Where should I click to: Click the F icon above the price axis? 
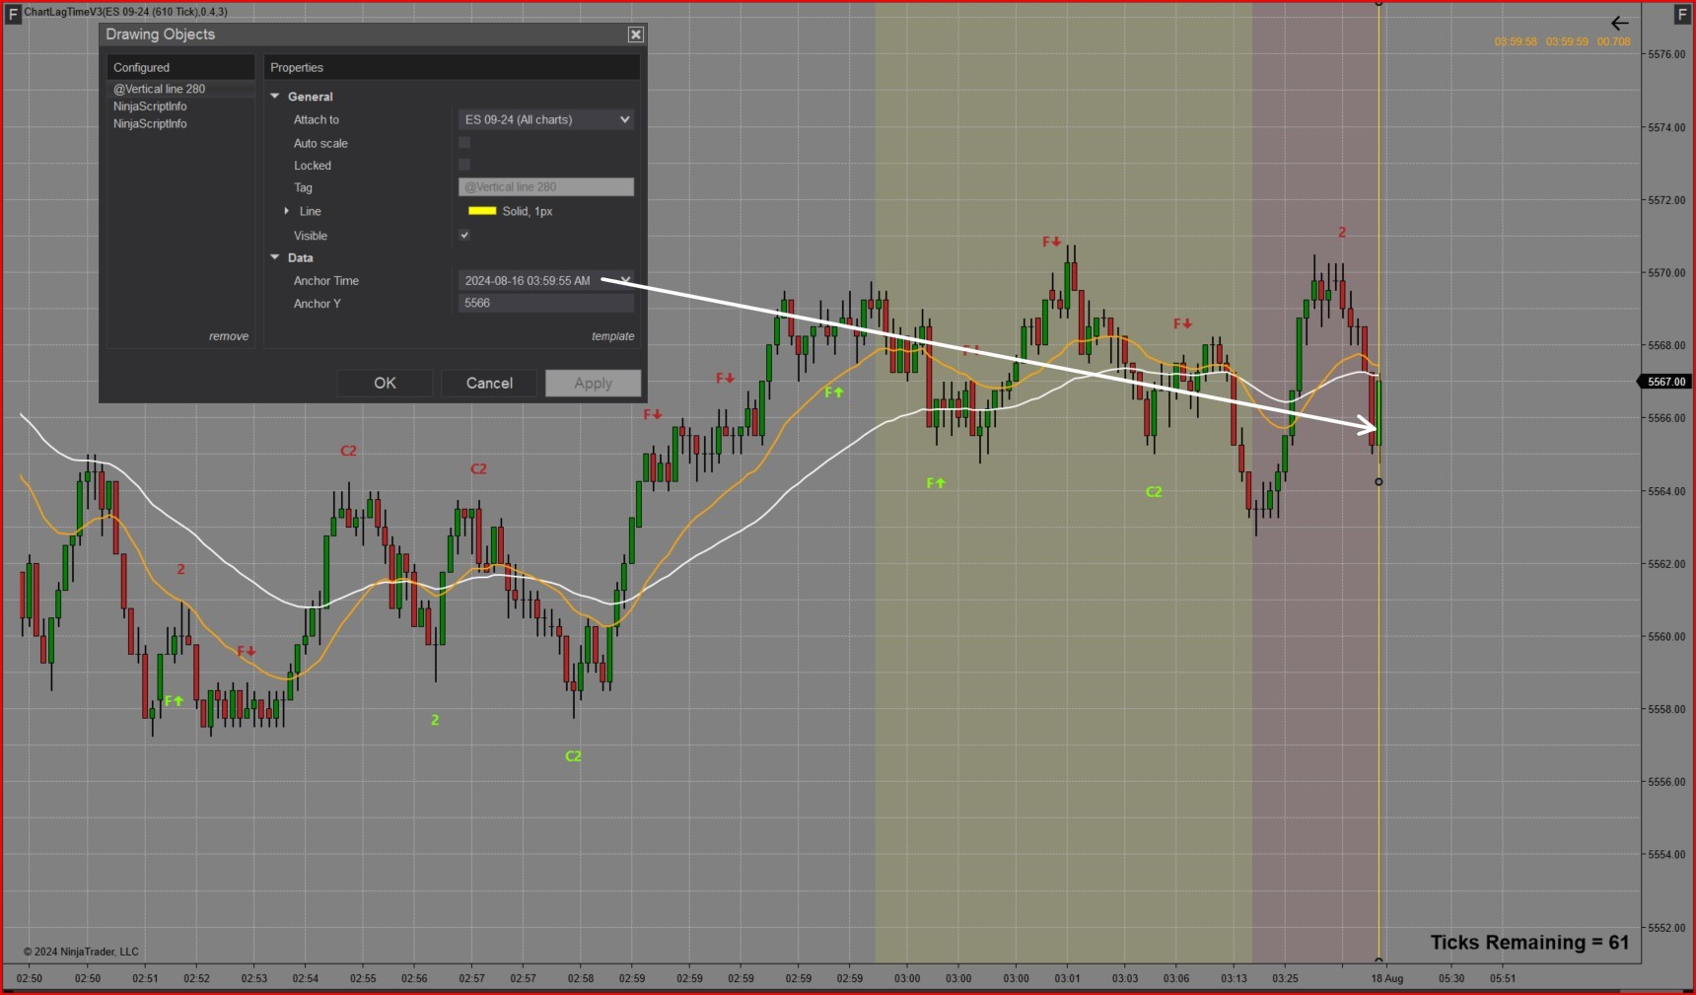coord(1682,15)
